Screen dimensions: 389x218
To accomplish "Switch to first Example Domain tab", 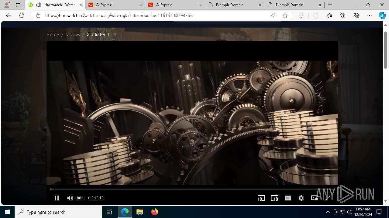I will point(234,5).
